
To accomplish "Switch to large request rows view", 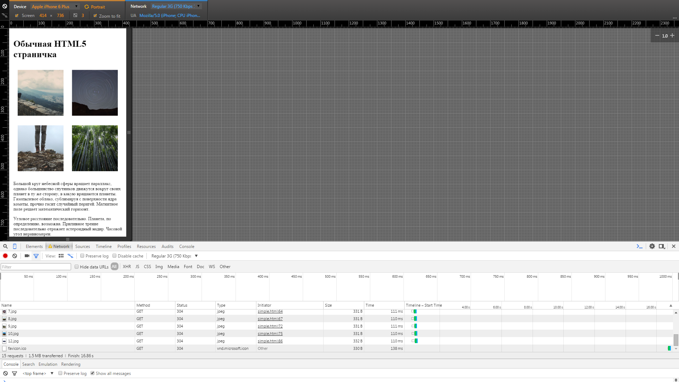I will tap(61, 256).
